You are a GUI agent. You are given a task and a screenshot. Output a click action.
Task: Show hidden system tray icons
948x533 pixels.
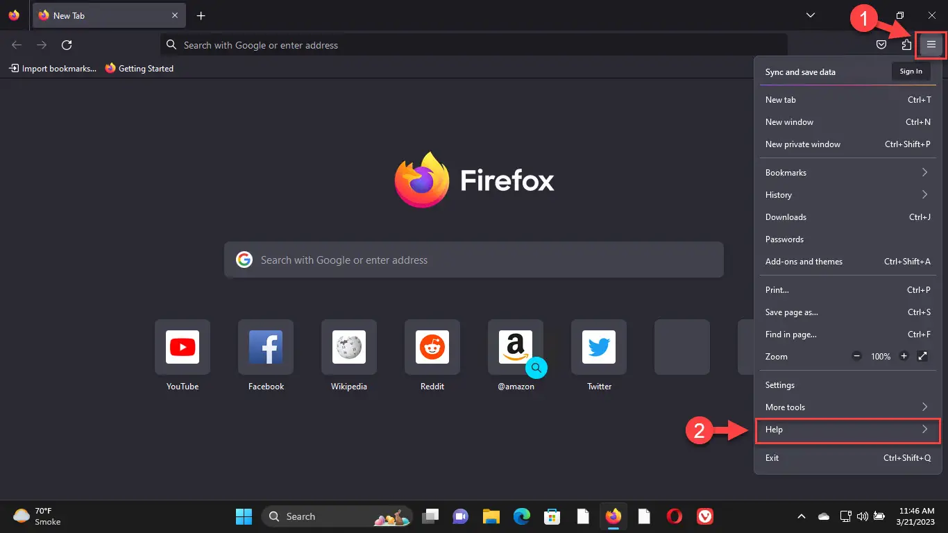802,516
